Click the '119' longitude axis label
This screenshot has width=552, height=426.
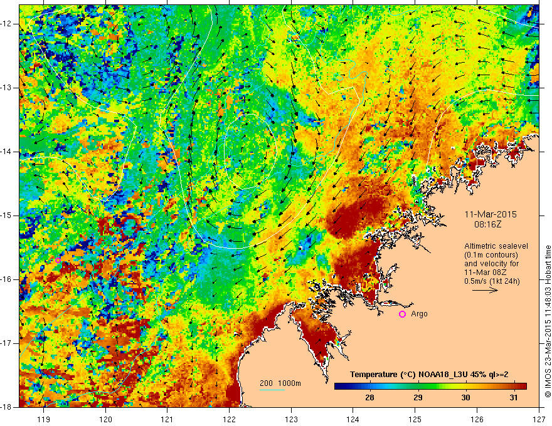coord(44,420)
